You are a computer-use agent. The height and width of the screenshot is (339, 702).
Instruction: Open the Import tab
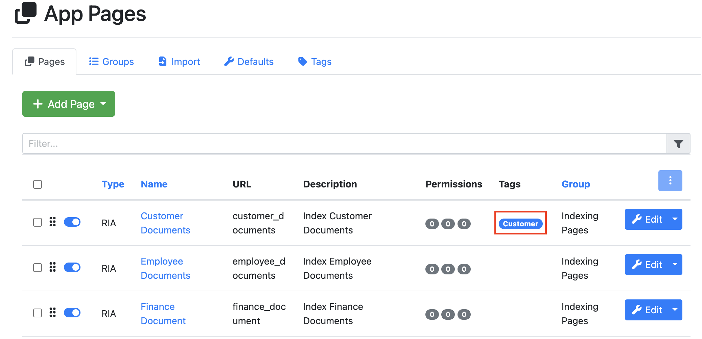click(179, 62)
